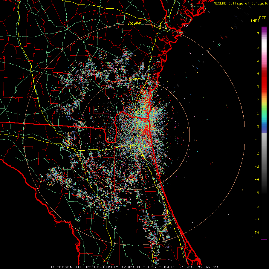
Task: Click the vertical ZDR color scale bar
Action: 264,133
